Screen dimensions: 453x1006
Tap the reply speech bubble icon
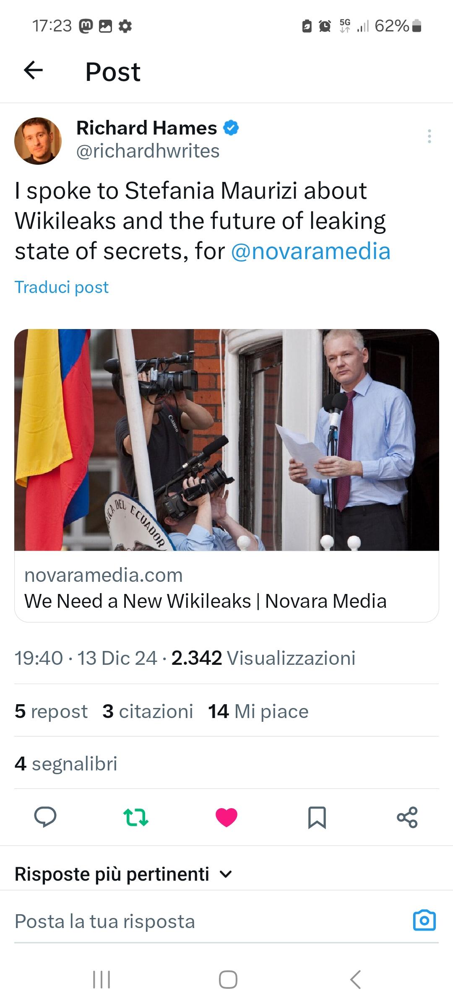click(45, 817)
